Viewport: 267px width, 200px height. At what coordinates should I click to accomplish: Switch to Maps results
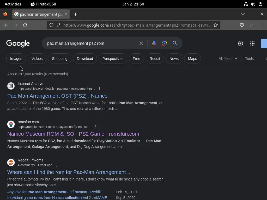coord(192,59)
